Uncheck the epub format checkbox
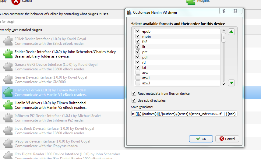 [138, 31]
